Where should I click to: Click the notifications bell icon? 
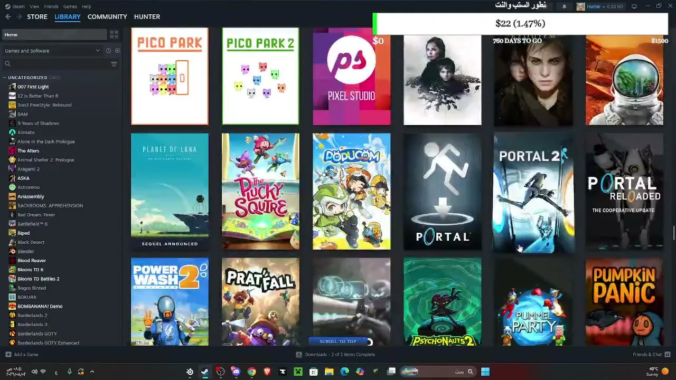564,6
